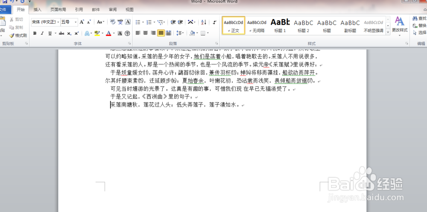
Task: Toggle Italic formatting
Action: [42, 33]
